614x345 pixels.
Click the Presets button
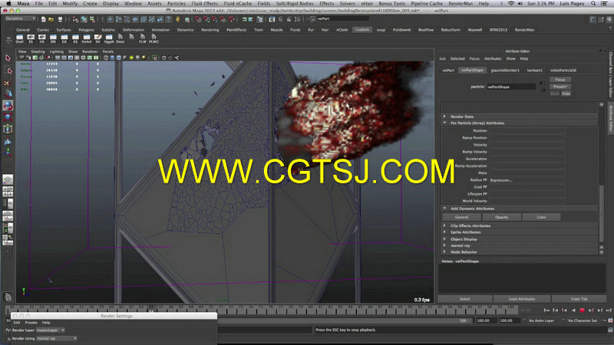[x=560, y=87]
